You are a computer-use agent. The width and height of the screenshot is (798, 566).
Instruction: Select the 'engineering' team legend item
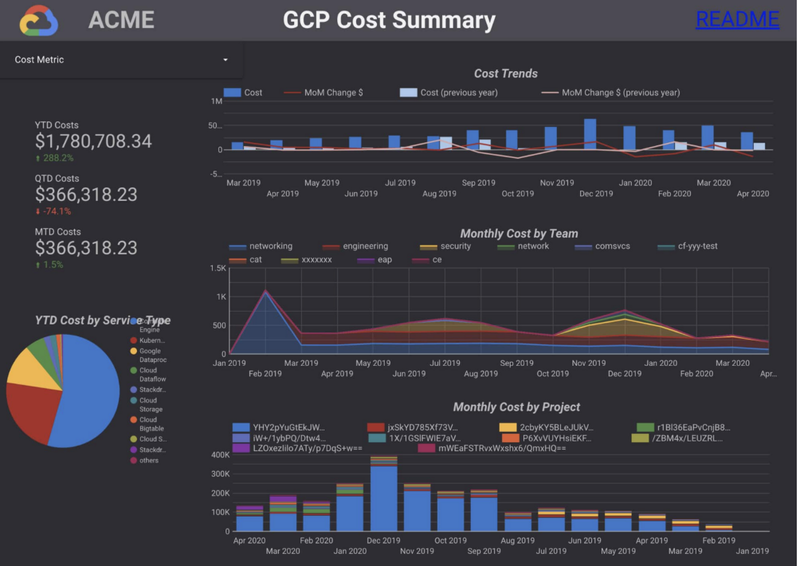click(356, 246)
